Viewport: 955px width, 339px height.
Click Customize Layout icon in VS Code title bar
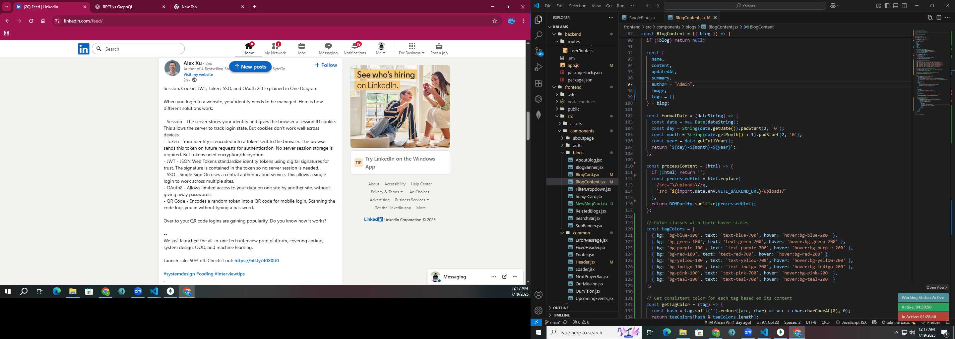pyautogui.click(x=879, y=6)
